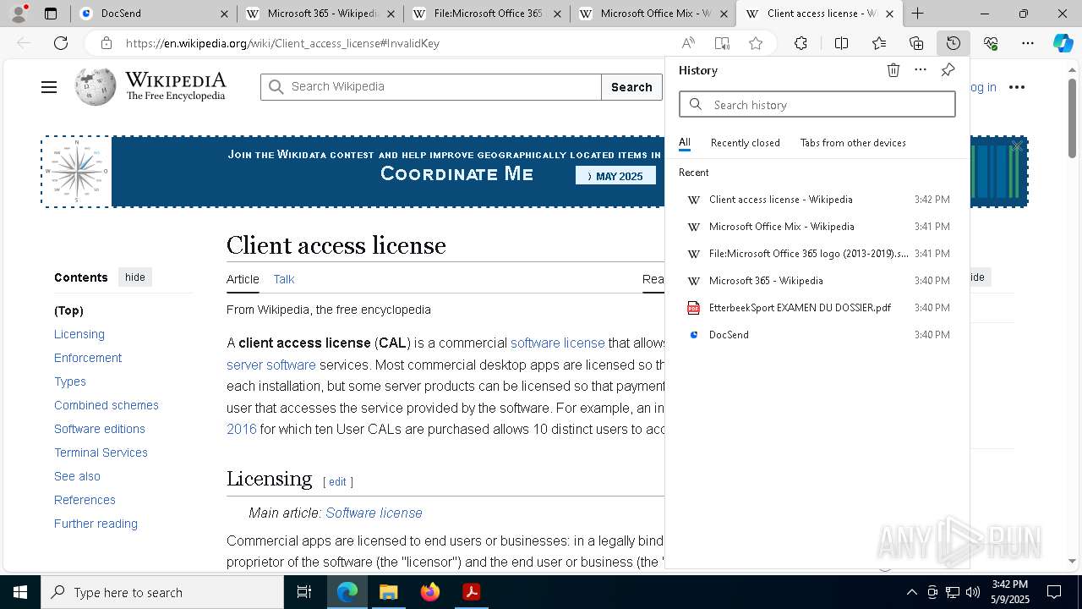Open Edge from the taskbar
1082x609 pixels.
click(x=347, y=592)
